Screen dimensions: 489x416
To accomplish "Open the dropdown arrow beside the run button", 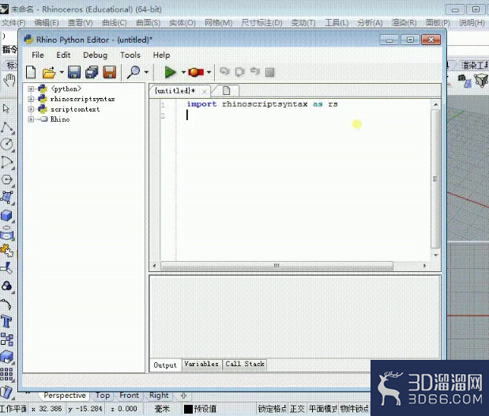I will tap(183, 73).
